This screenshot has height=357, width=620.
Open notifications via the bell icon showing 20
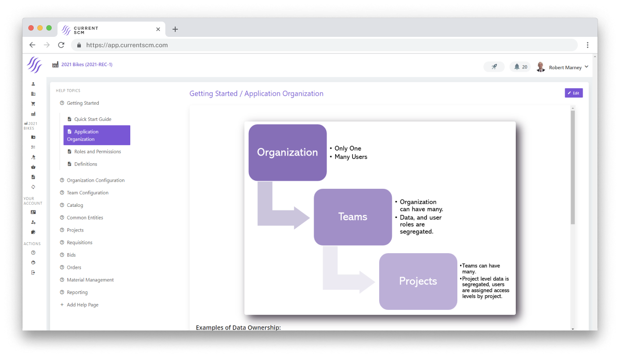520,66
